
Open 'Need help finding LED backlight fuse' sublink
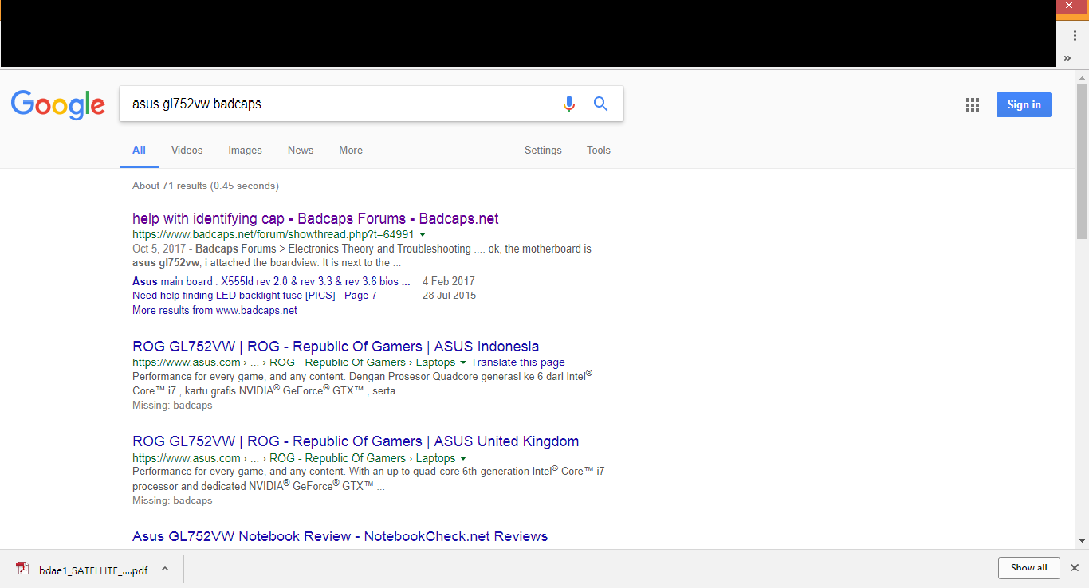(254, 296)
